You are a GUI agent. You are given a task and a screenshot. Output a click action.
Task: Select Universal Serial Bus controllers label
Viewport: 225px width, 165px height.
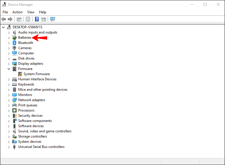click(x=41, y=147)
